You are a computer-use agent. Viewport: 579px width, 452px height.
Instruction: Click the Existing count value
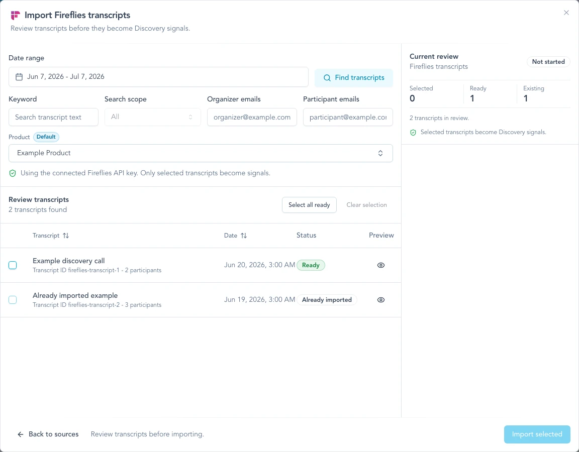(x=525, y=98)
